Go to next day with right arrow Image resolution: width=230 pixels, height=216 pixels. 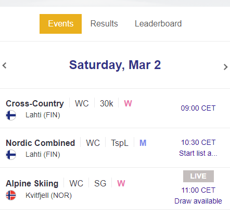pyautogui.click(x=225, y=67)
